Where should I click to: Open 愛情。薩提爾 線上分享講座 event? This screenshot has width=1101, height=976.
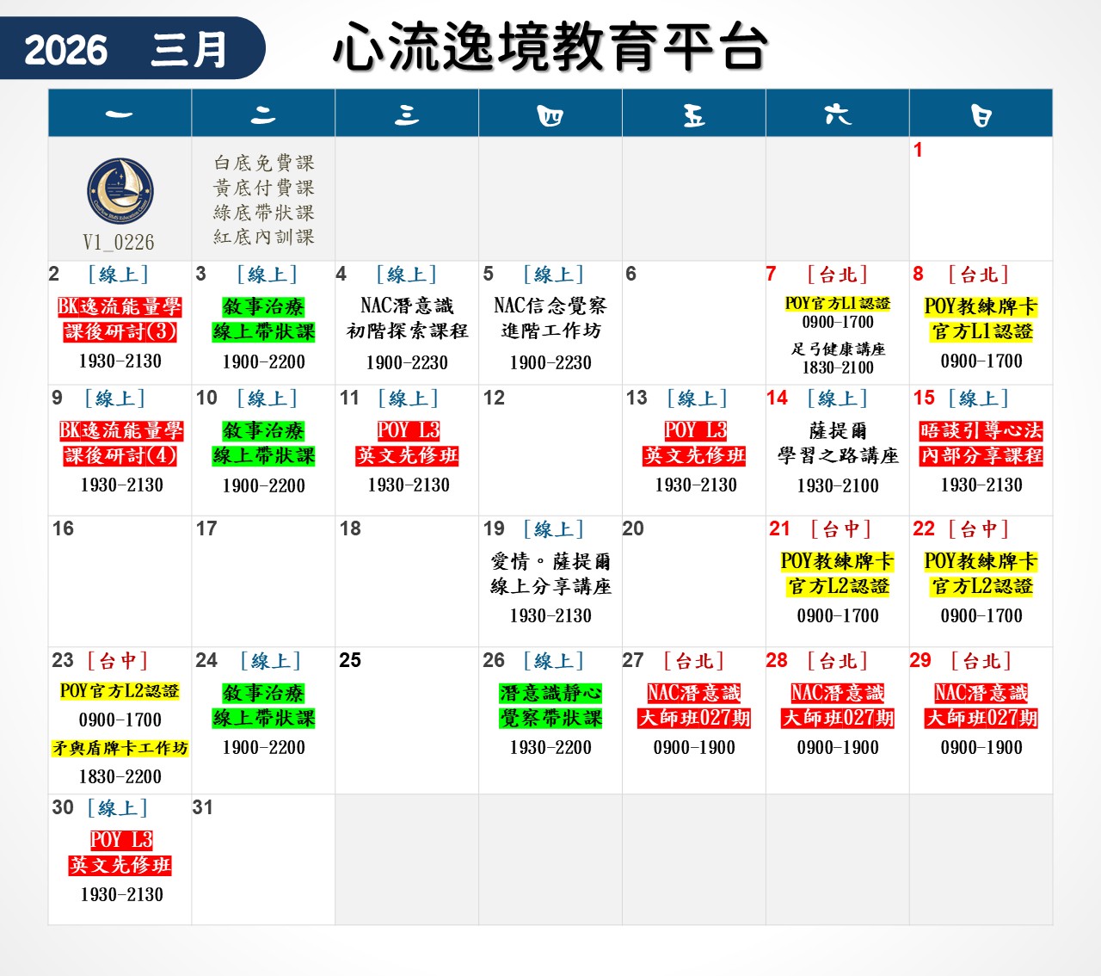(x=550, y=574)
